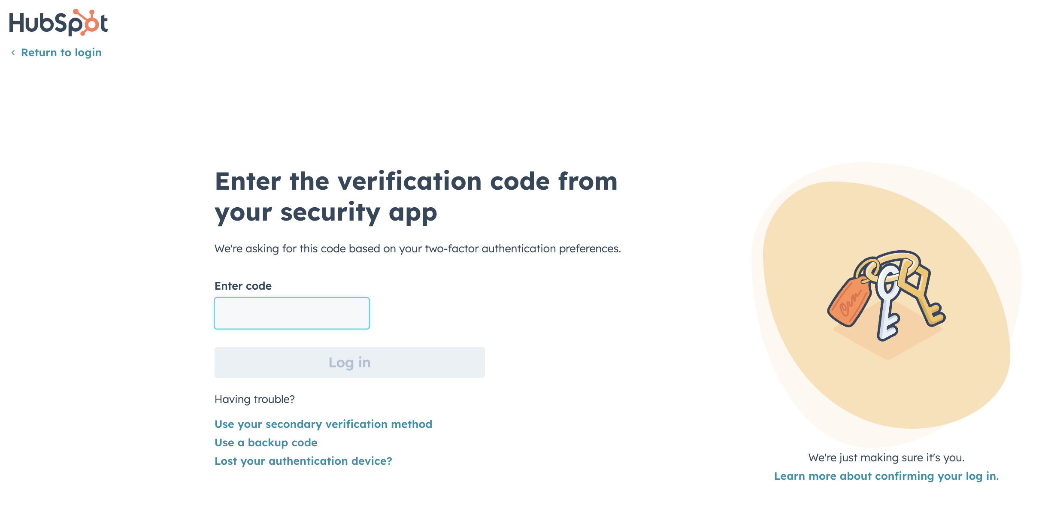
Task: Follow the Learn more about confirming your log in link
Action: click(x=892, y=476)
